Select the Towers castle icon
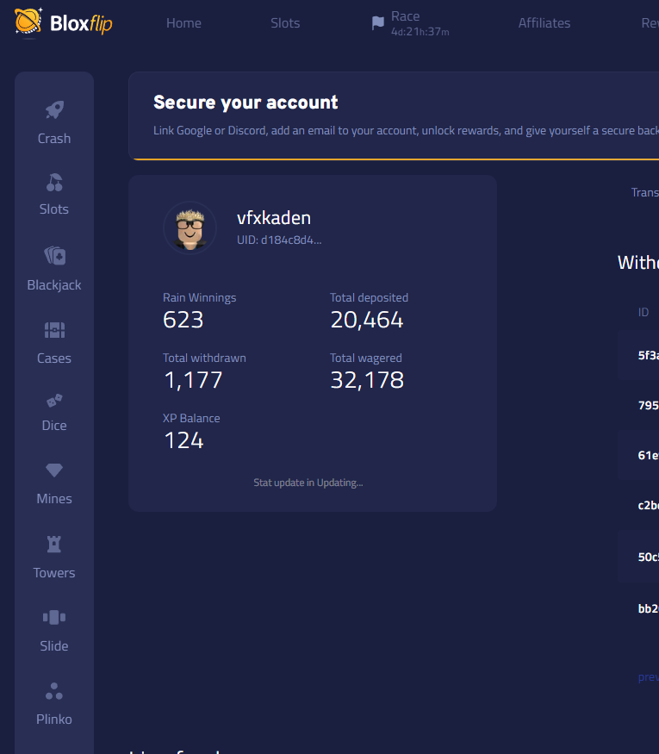659x754 pixels. (x=54, y=544)
